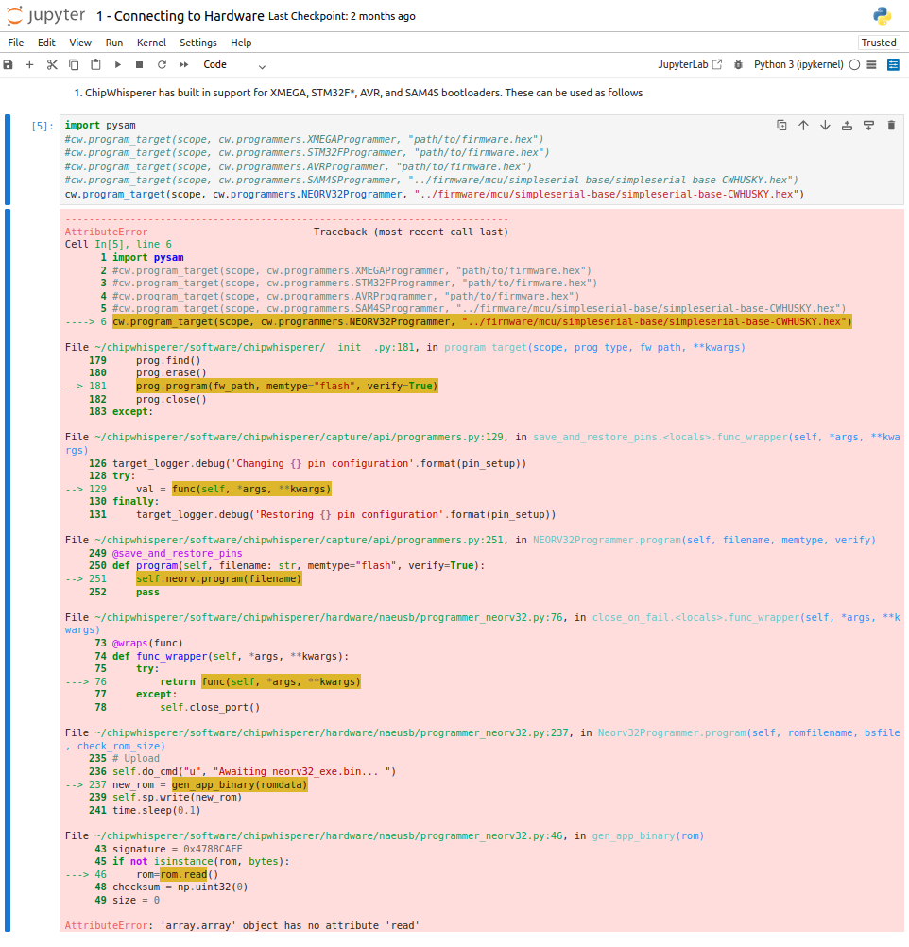The height and width of the screenshot is (947, 909).
Task: Run the selected cell with play icon
Action: click(x=118, y=65)
